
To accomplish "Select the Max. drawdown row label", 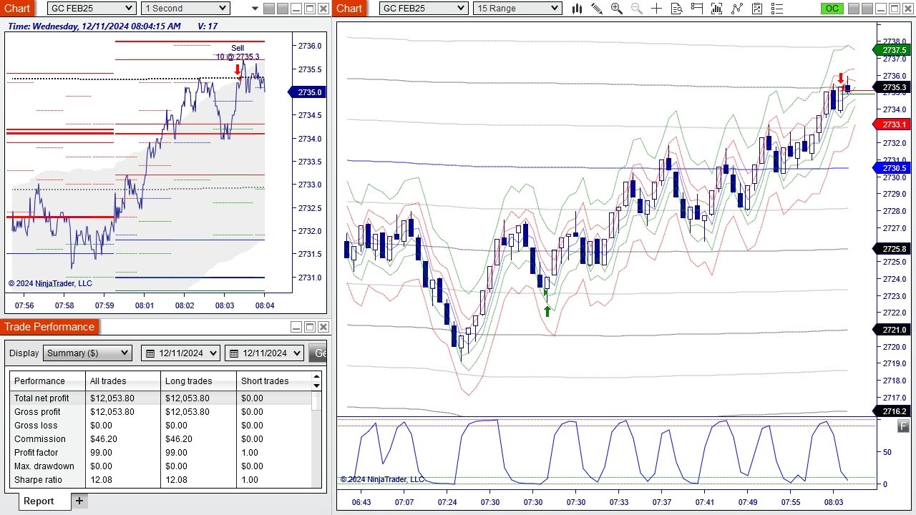I will pyautogui.click(x=44, y=466).
